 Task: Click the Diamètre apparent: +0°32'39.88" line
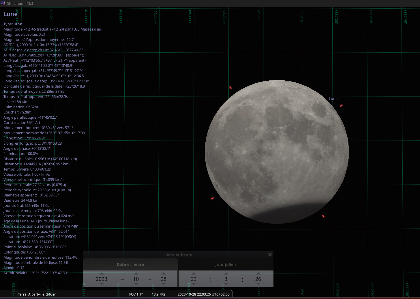[x=31, y=195]
